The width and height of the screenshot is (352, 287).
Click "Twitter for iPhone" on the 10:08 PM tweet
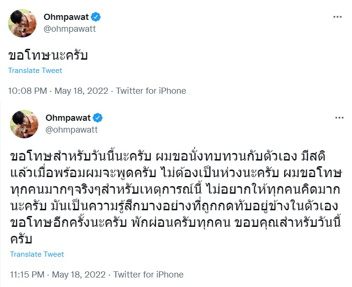[151, 91]
